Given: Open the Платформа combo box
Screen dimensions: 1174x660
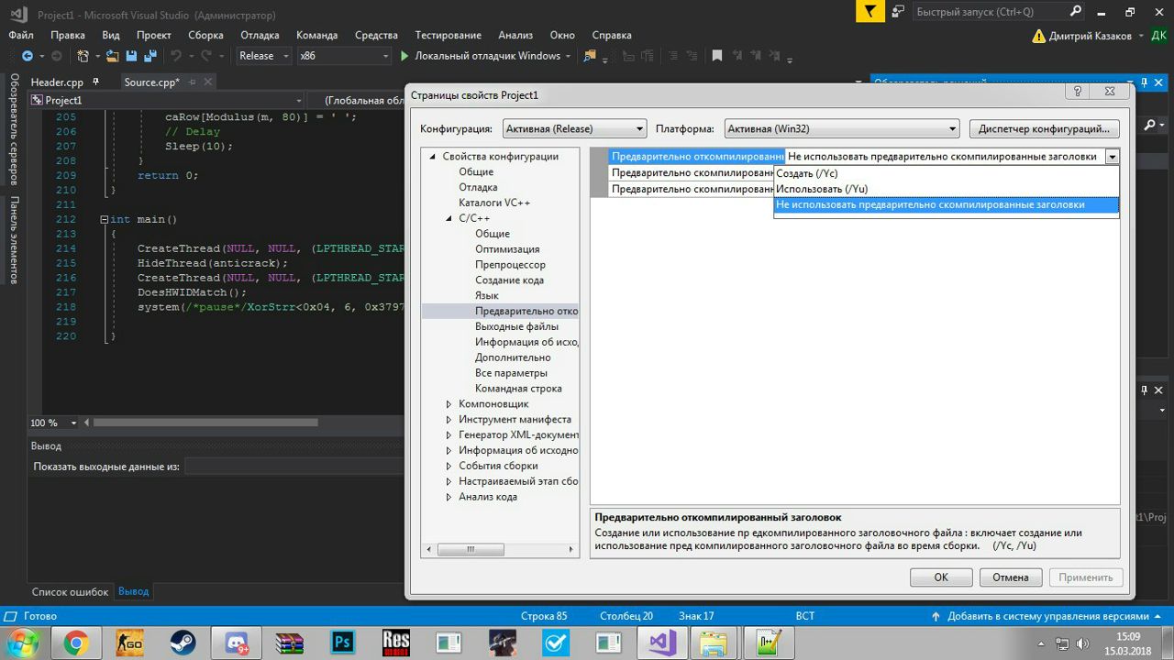Looking at the screenshot, I should (x=841, y=129).
